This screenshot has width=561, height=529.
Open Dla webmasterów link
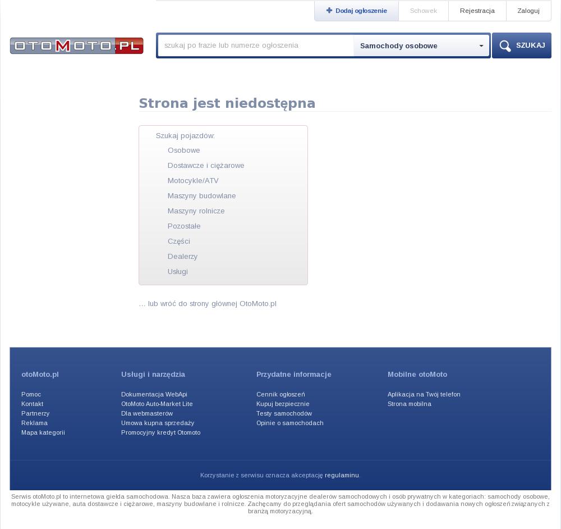[146, 413]
